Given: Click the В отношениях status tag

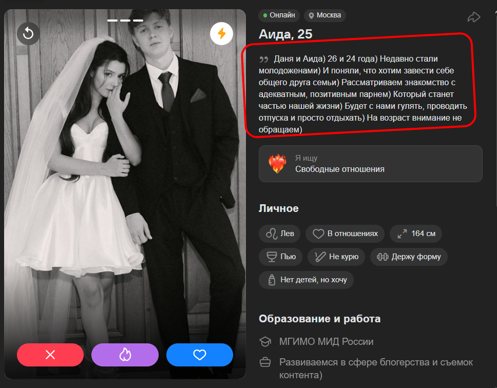Looking at the screenshot, I should pyautogui.click(x=345, y=234).
